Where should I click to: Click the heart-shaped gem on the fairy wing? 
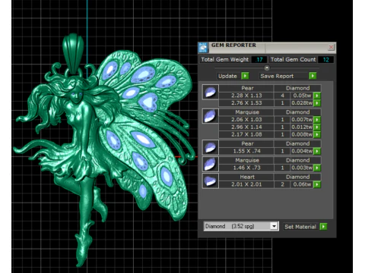[149, 102]
